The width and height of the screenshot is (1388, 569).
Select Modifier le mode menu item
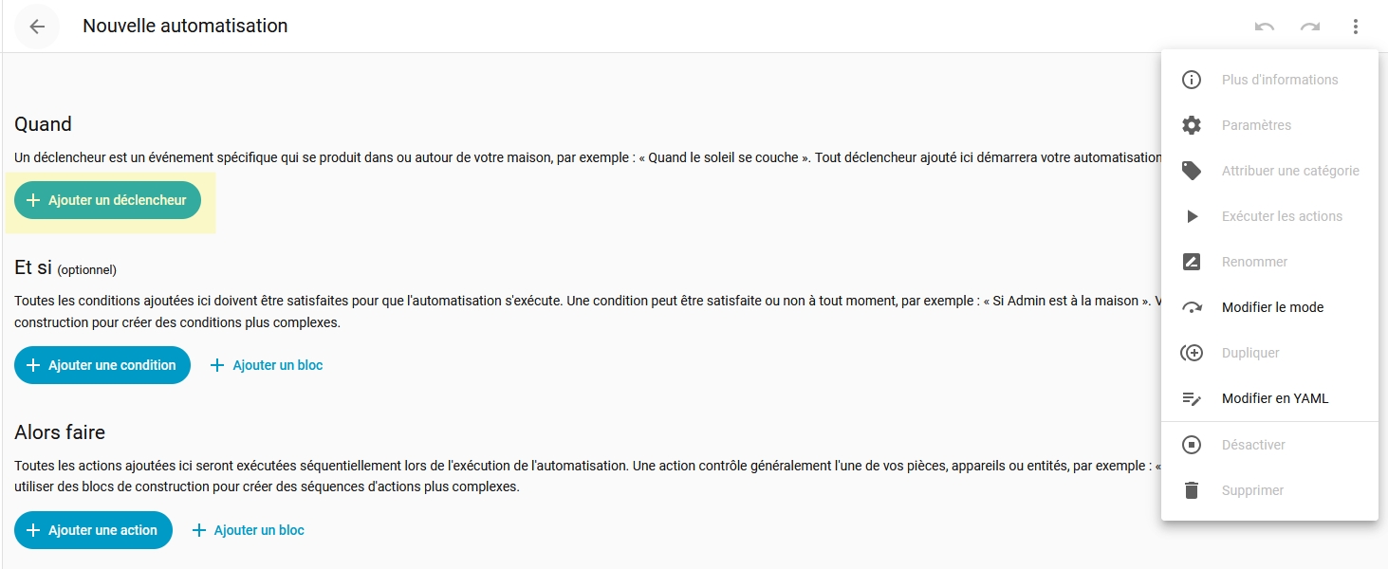tap(1272, 307)
